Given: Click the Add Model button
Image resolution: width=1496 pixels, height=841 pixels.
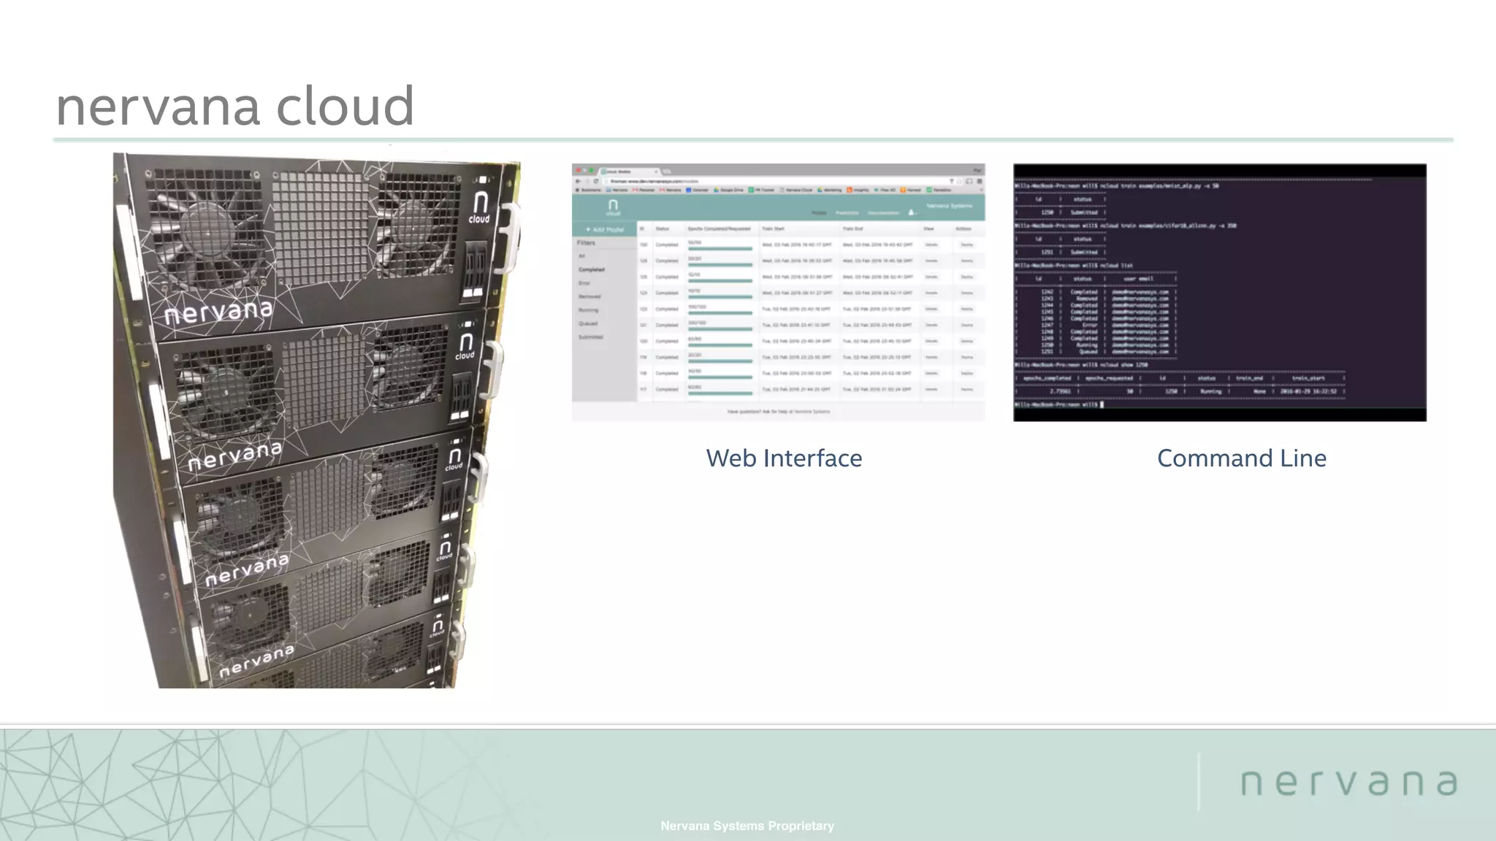Looking at the screenshot, I should pyautogui.click(x=605, y=229).
